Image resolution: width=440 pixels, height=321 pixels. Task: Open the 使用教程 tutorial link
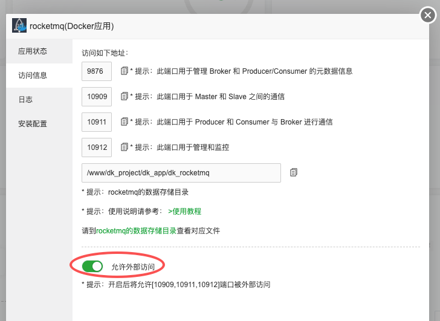[184, 211]
